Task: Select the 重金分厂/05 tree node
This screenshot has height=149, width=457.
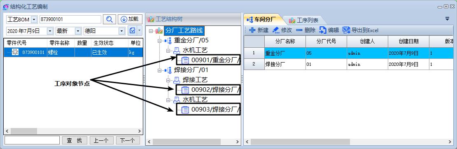Action: pyautogui.click(x=191, y=40)
